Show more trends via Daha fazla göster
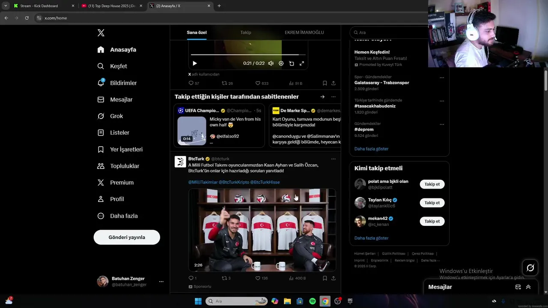 pos(371,149)
